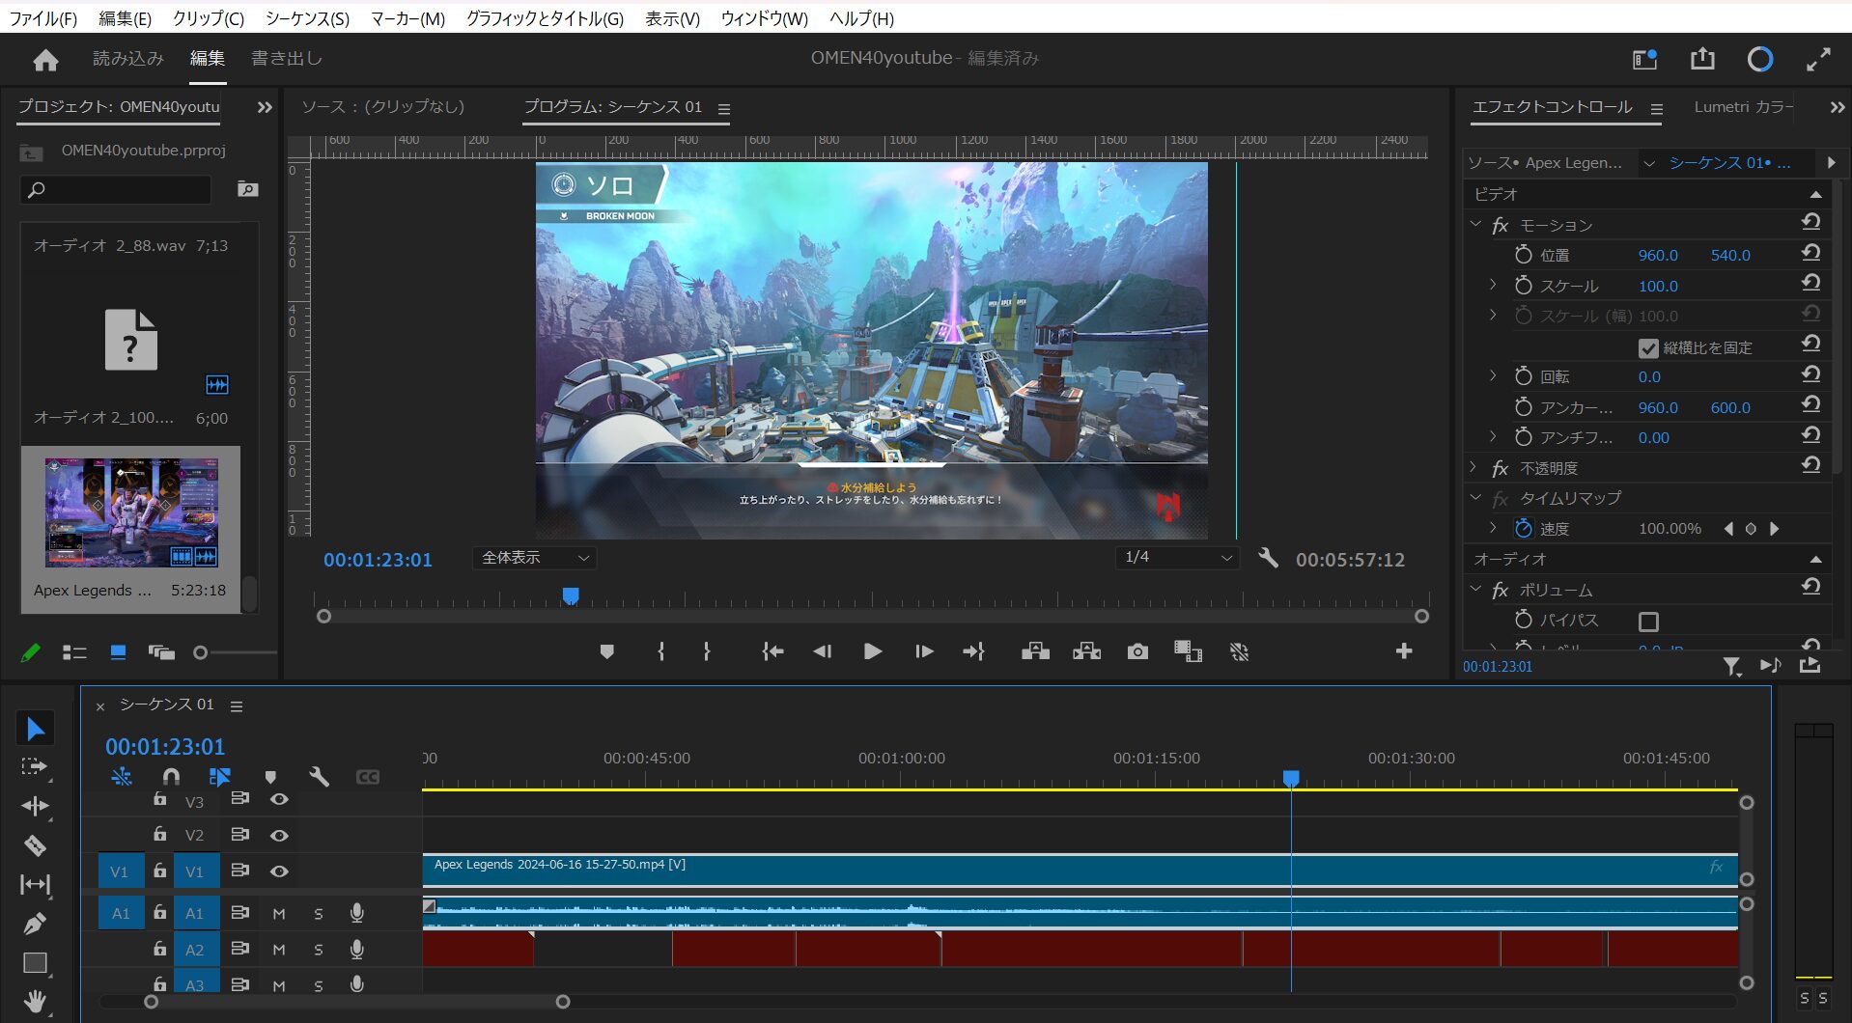
Task: Switch to 読み込み tab
Action: point(128,58)
